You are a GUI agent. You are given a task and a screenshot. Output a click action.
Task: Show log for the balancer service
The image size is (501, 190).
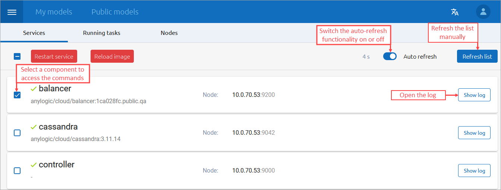point(474,95)
